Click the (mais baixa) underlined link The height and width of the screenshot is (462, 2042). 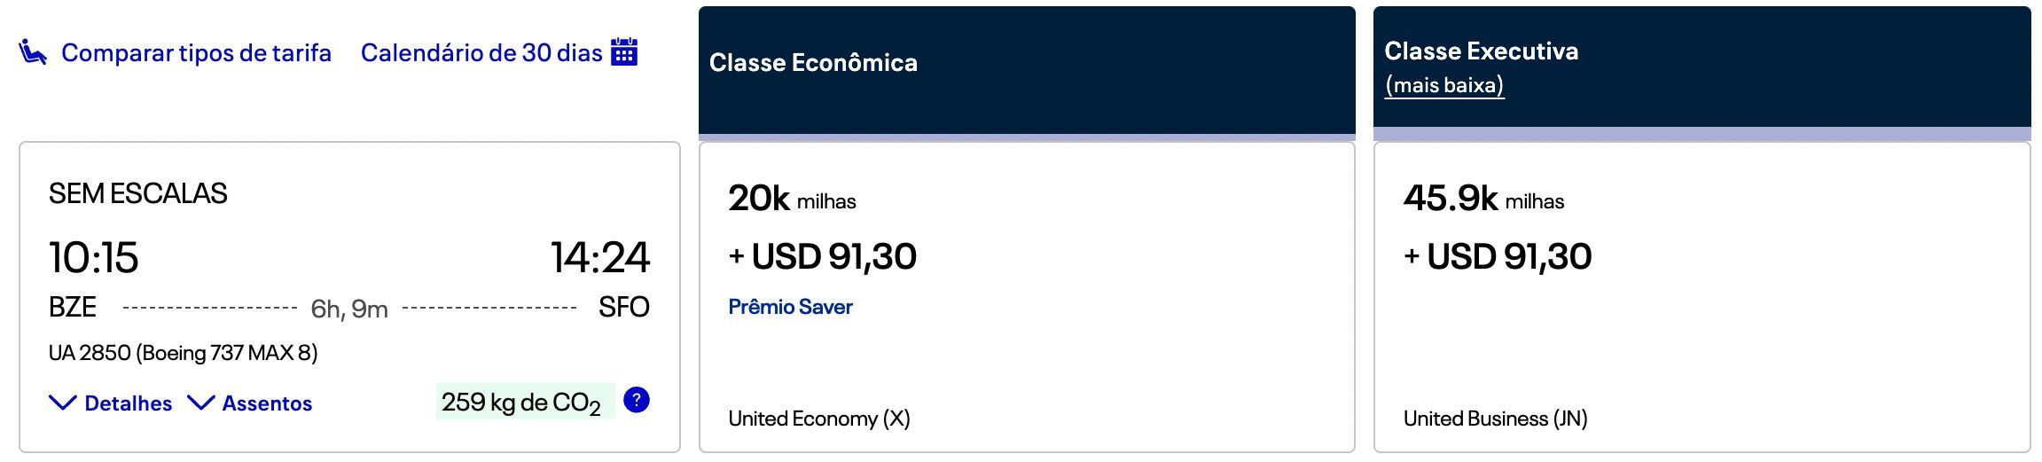point(1444,85)
